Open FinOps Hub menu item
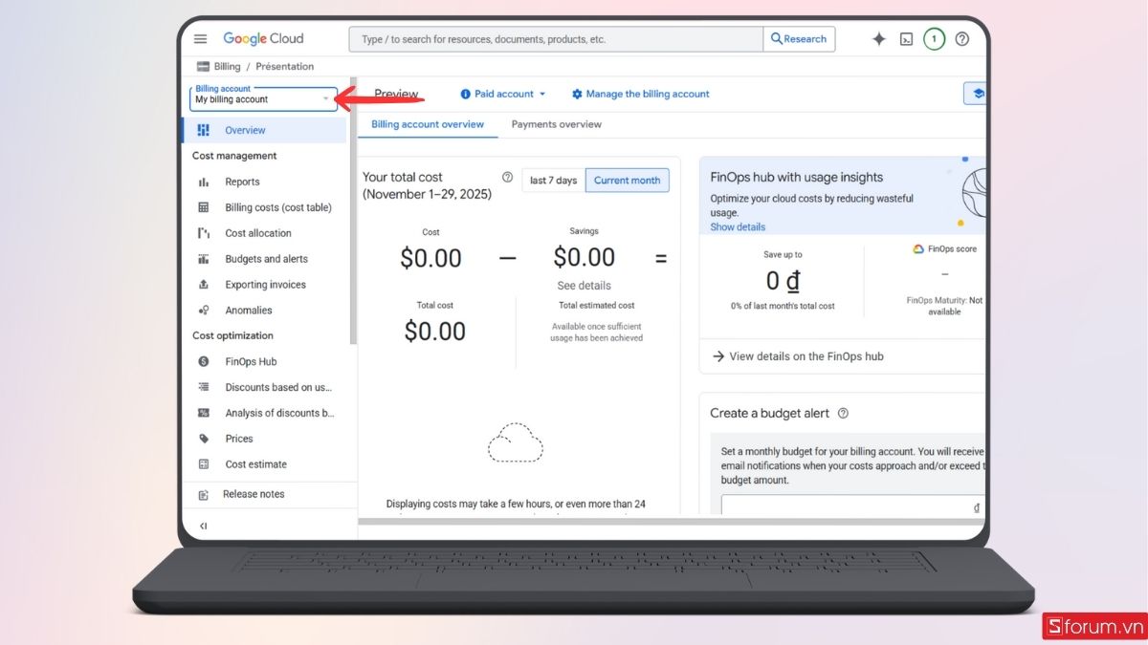Screen dimensions: 1148x645 point(263,361)
